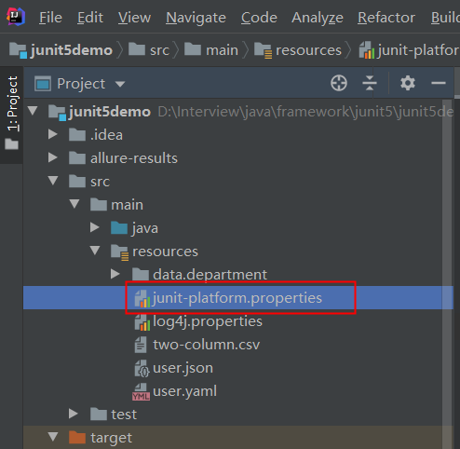Select the main folder in tree
This screenshot has height=449, width=460.
coord(116,205)
